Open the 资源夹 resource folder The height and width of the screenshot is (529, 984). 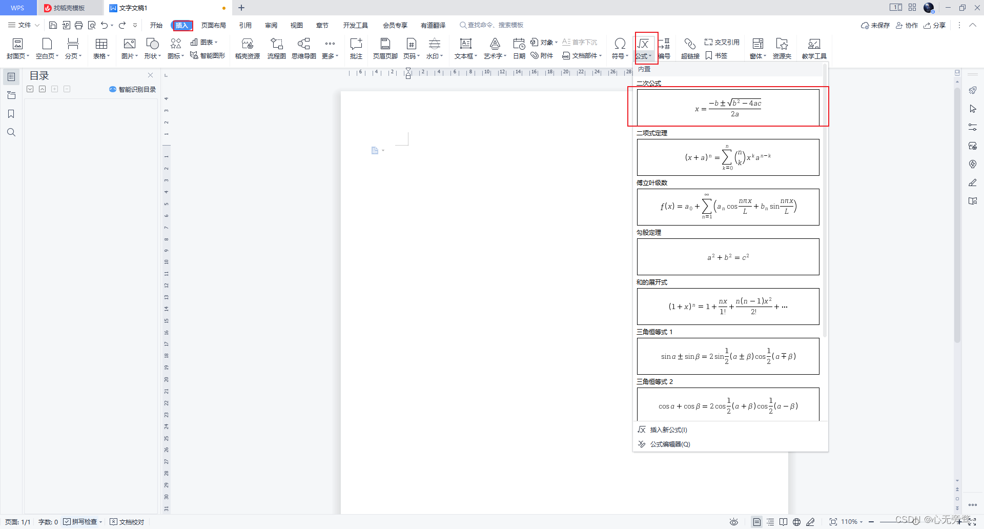pyautogui.click(x=782, y=49)
